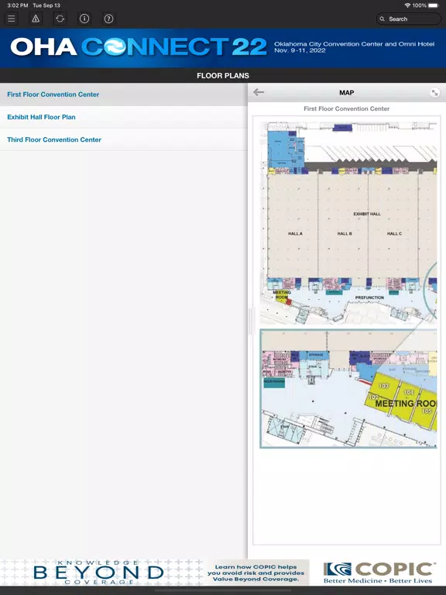446x595 pixels.
Task: Tap the battery indicator in the status bar
Action: pos(433,5)
